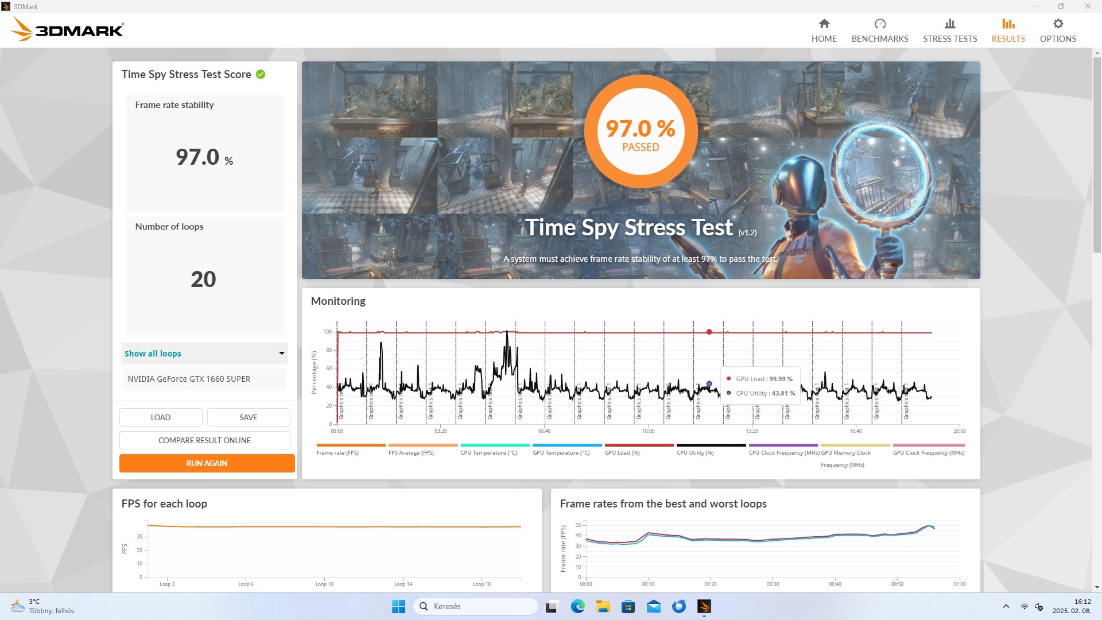The image size is (1102, 620).
Task: Click the NVIDIA GeForce GTX 1660 SUPER field
Action: [x=205, y=379]
